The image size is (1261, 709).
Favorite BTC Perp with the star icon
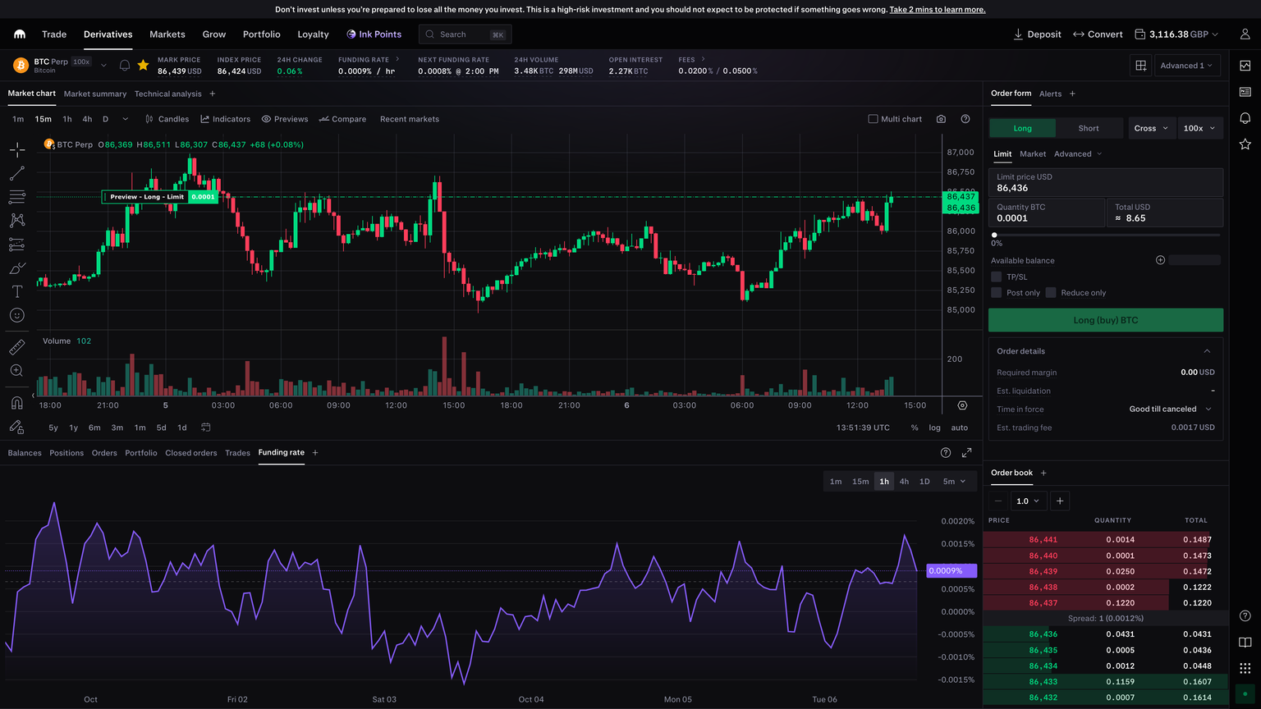click(x=143, y=65)
